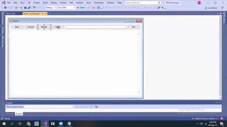Viewport: 227px width, 127px height.
Task: Open the Build menu
Action: click(45, 2)
